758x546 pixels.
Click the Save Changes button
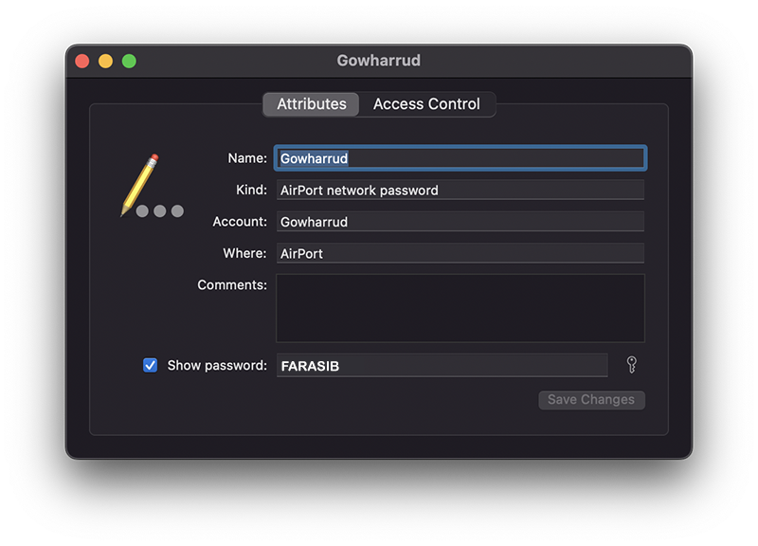coord(591,400)
